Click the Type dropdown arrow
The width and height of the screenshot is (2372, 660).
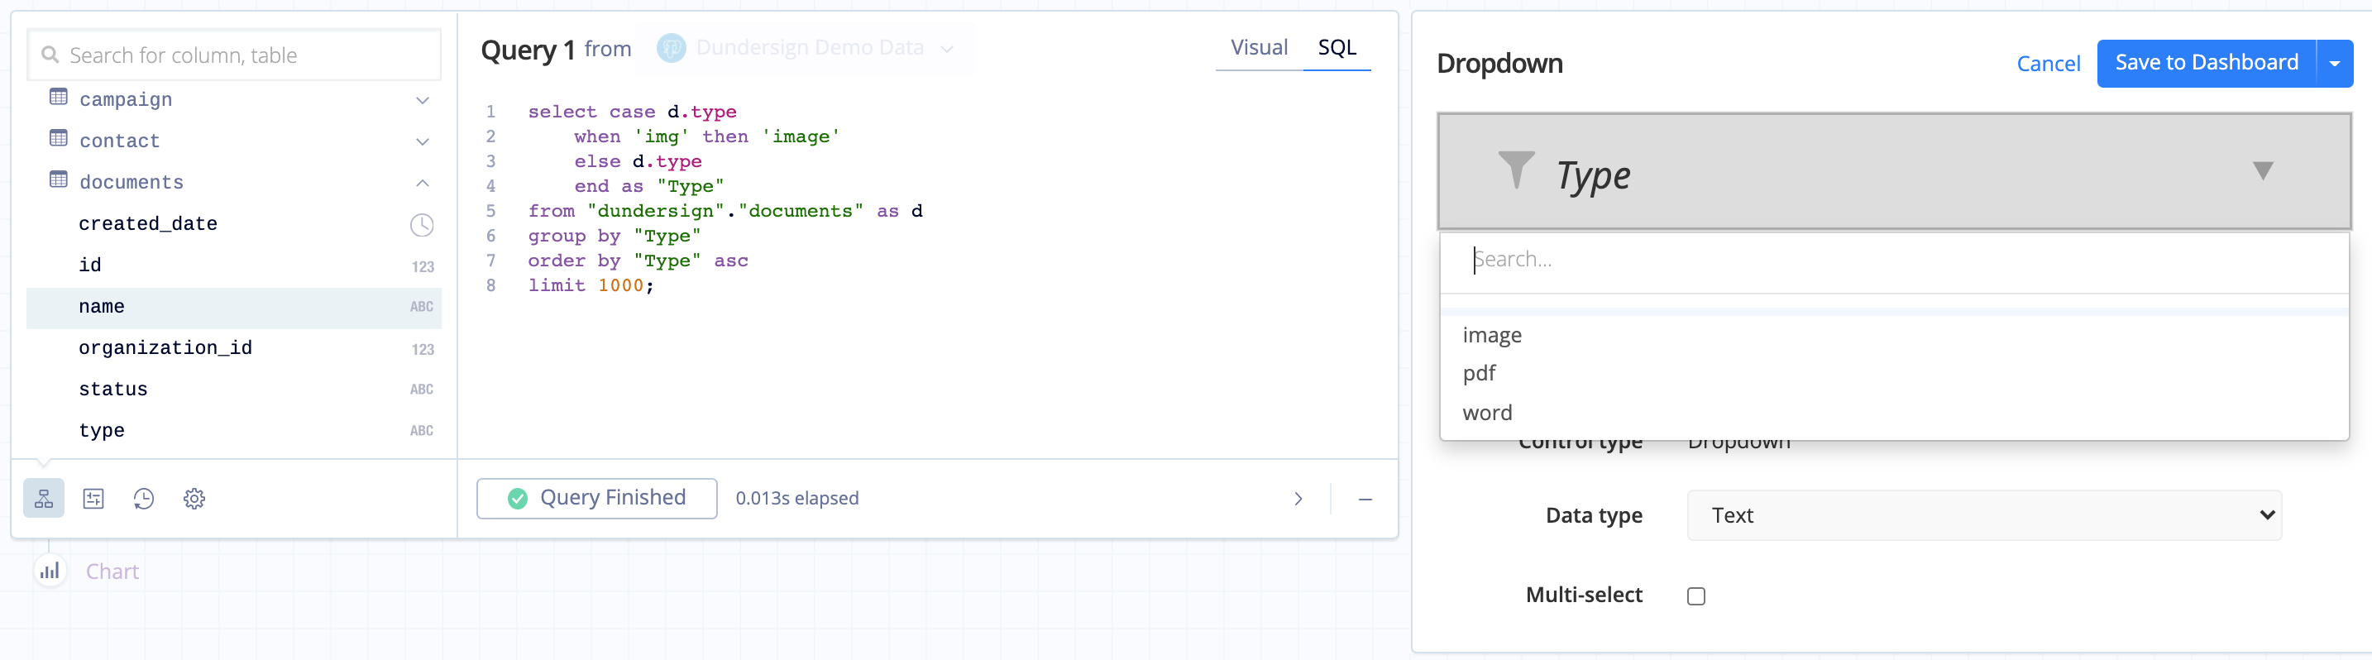coord(2263,170)
